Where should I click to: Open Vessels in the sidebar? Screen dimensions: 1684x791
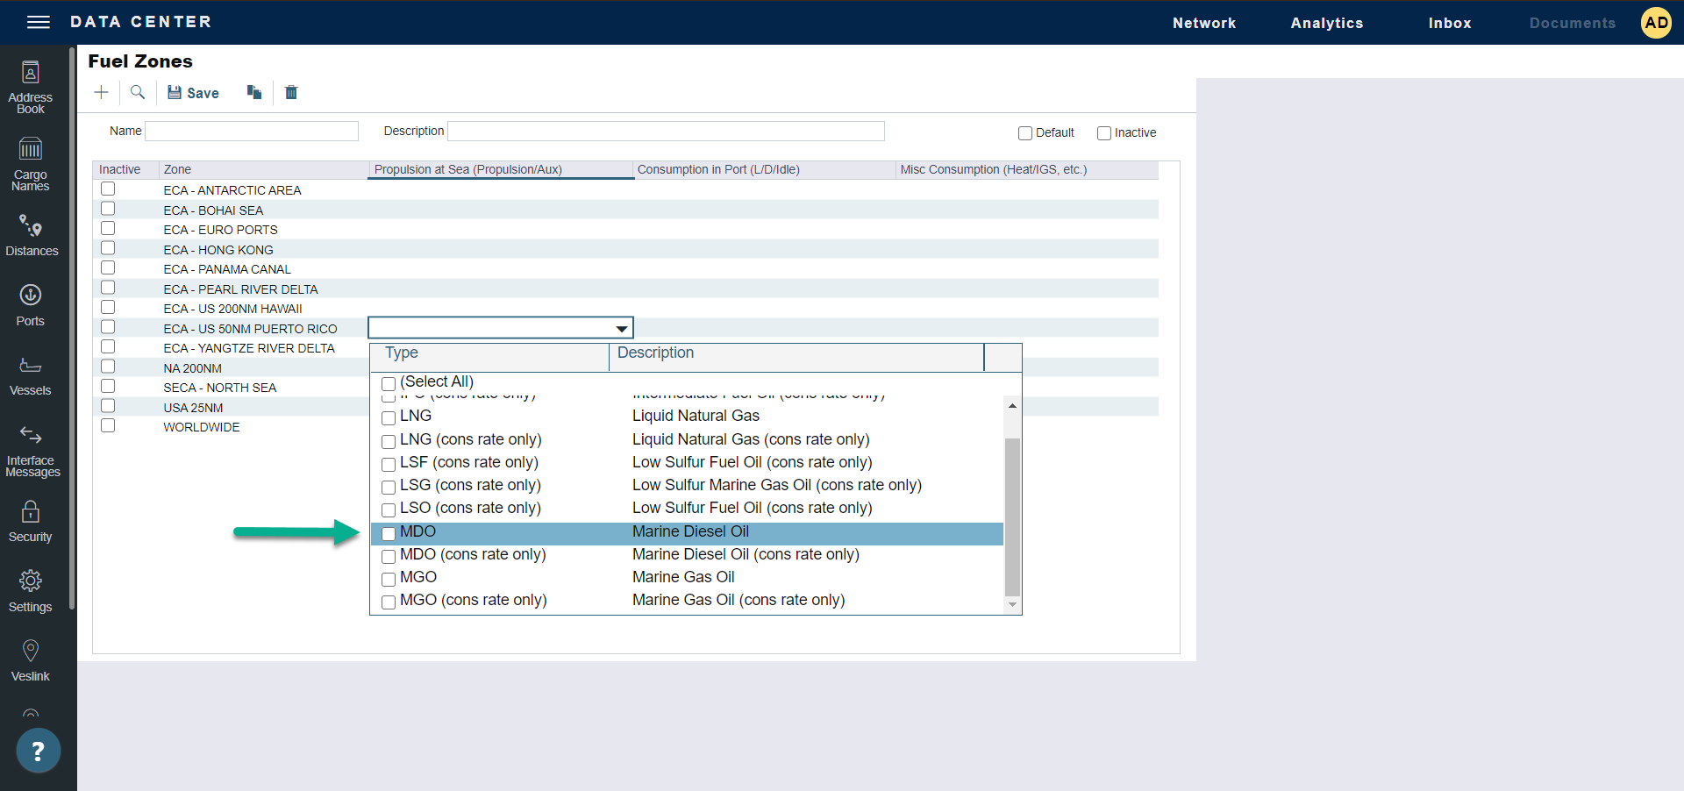(31, 376)
